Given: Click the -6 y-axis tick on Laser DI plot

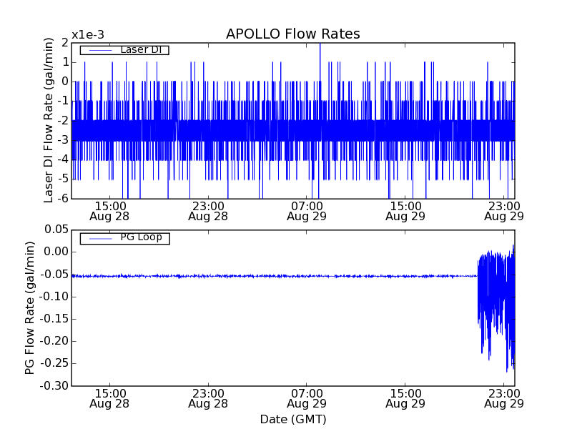Looking at the screenshot, I should pyautogui.click(x=64, y=198).
